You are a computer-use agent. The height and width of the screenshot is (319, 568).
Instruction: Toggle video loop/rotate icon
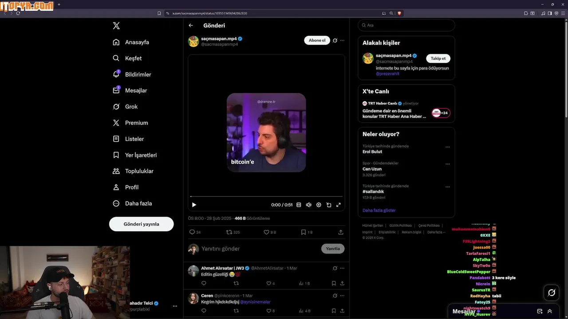[329, 205]
